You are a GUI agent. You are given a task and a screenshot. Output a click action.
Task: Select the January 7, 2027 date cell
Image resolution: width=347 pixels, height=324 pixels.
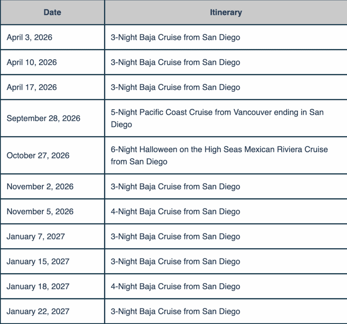(36, 237)
